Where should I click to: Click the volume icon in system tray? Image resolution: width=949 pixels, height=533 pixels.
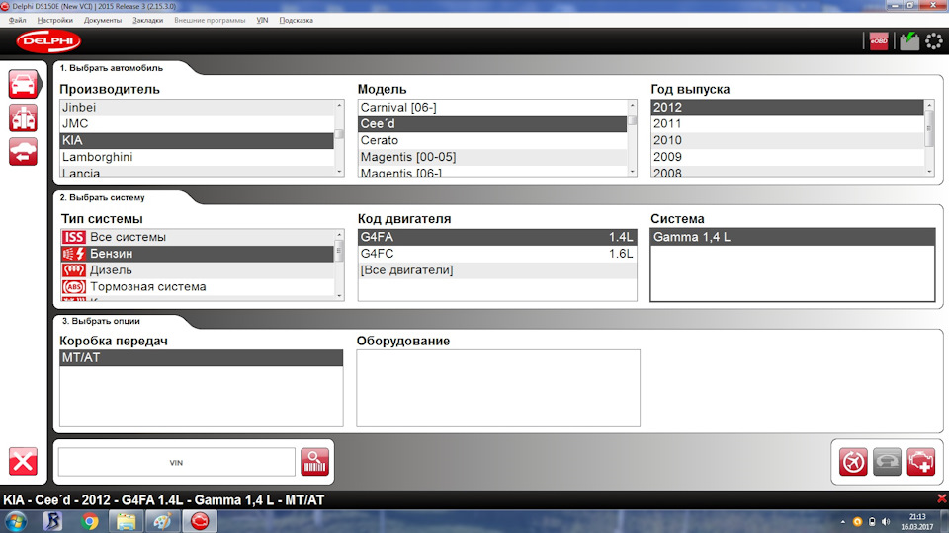(886, 521)
